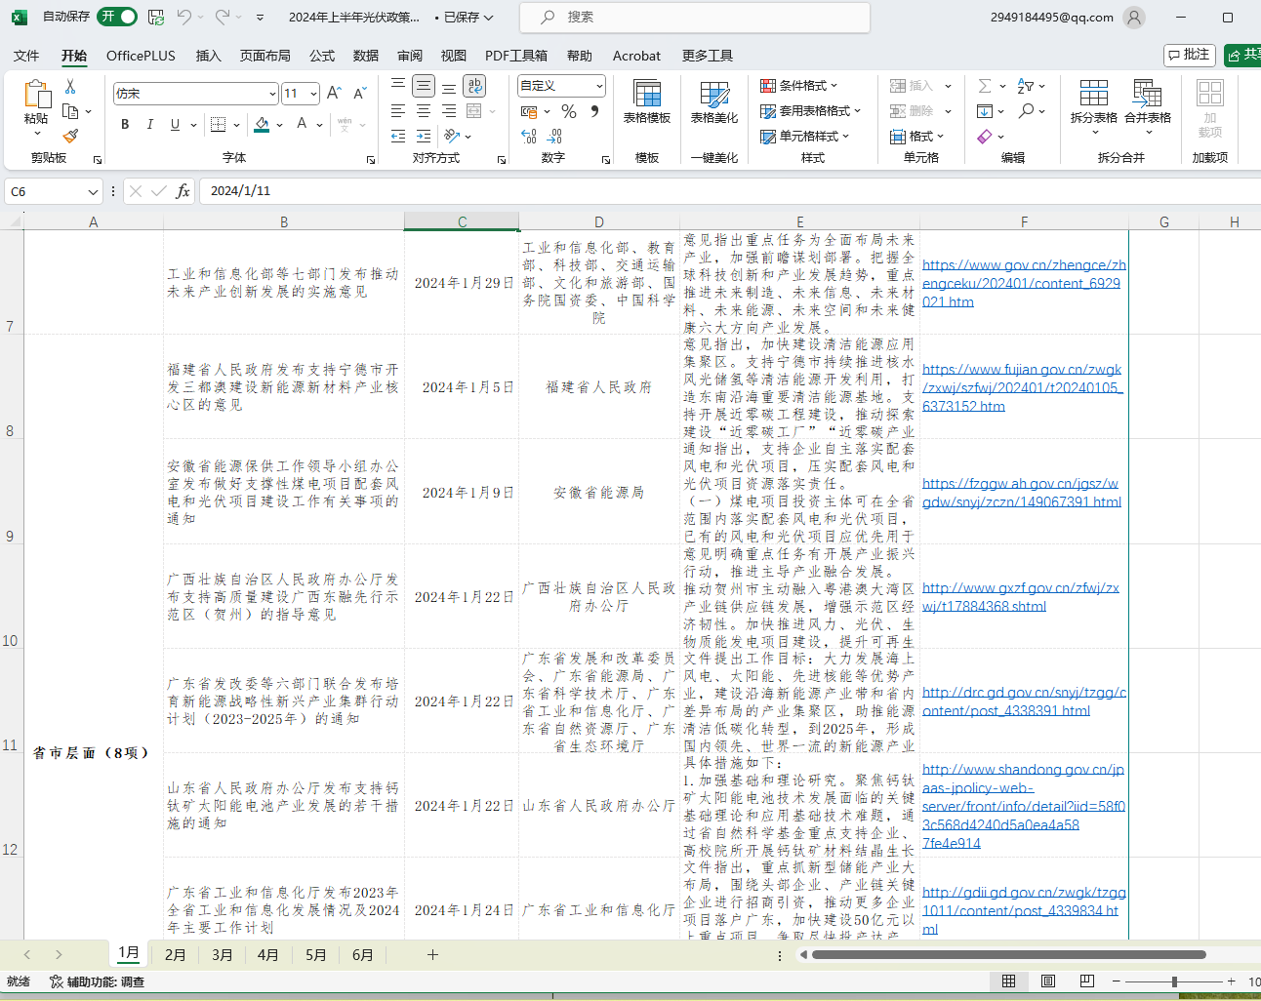Click the zoom slider handle in status bar
Image resolution: width=1261 pixels, height=1001 pixels.
point(1174,981)
